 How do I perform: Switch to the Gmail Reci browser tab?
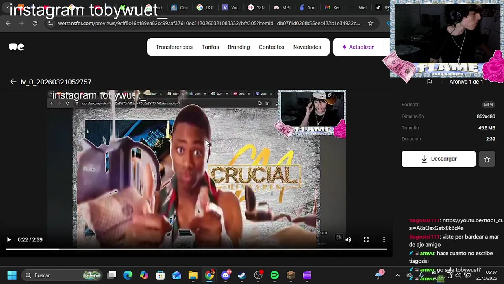pos(333,7)
